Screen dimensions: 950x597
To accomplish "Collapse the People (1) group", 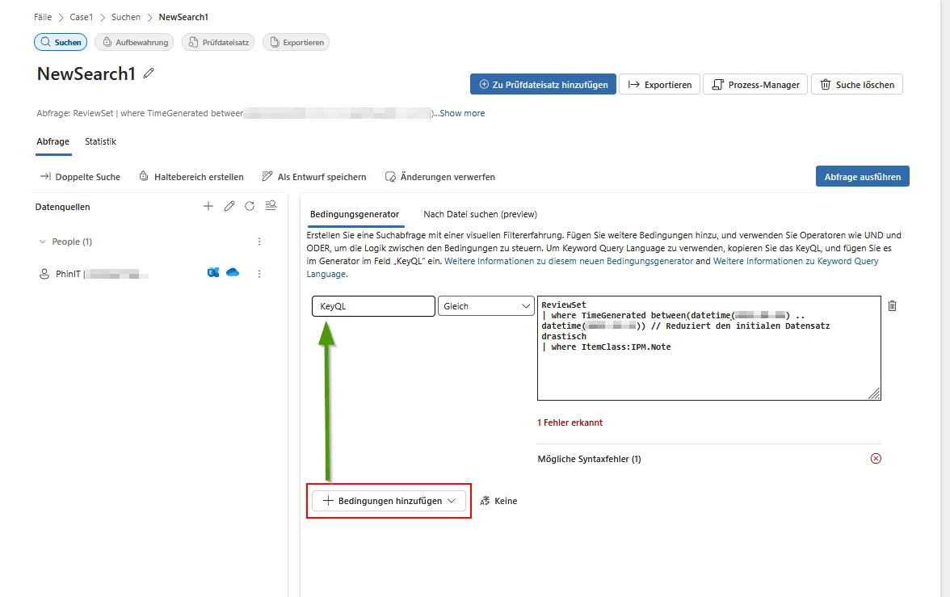I will point(43,242).
